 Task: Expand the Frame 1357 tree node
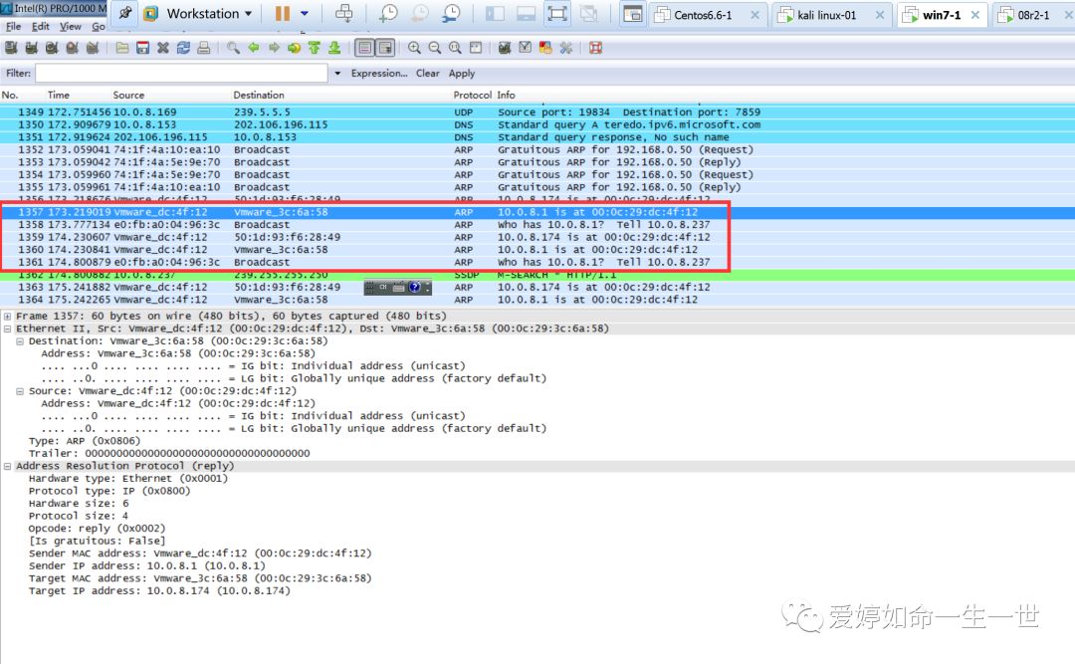pos(7,317)
